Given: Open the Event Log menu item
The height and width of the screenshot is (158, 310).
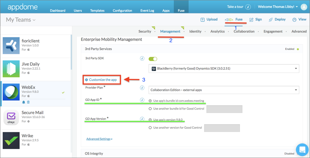Looking at the screenshot, I should [x=147, y=11].
